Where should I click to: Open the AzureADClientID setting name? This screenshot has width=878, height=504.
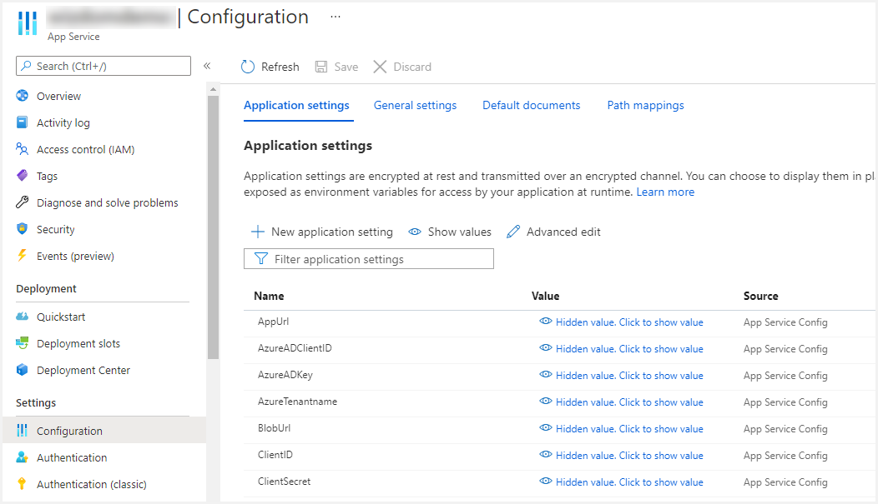[295, 348]
